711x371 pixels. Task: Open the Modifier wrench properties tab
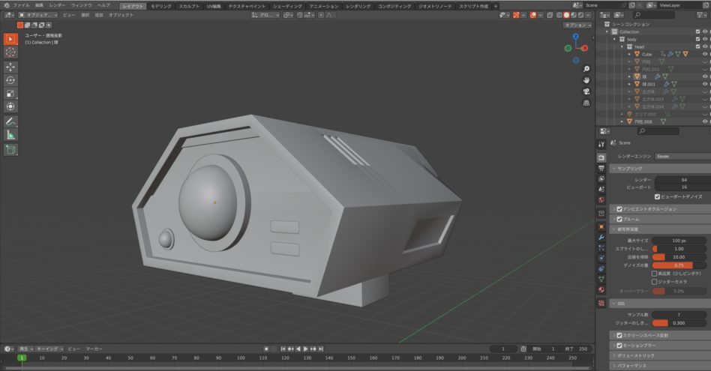[x=601, y=237]
